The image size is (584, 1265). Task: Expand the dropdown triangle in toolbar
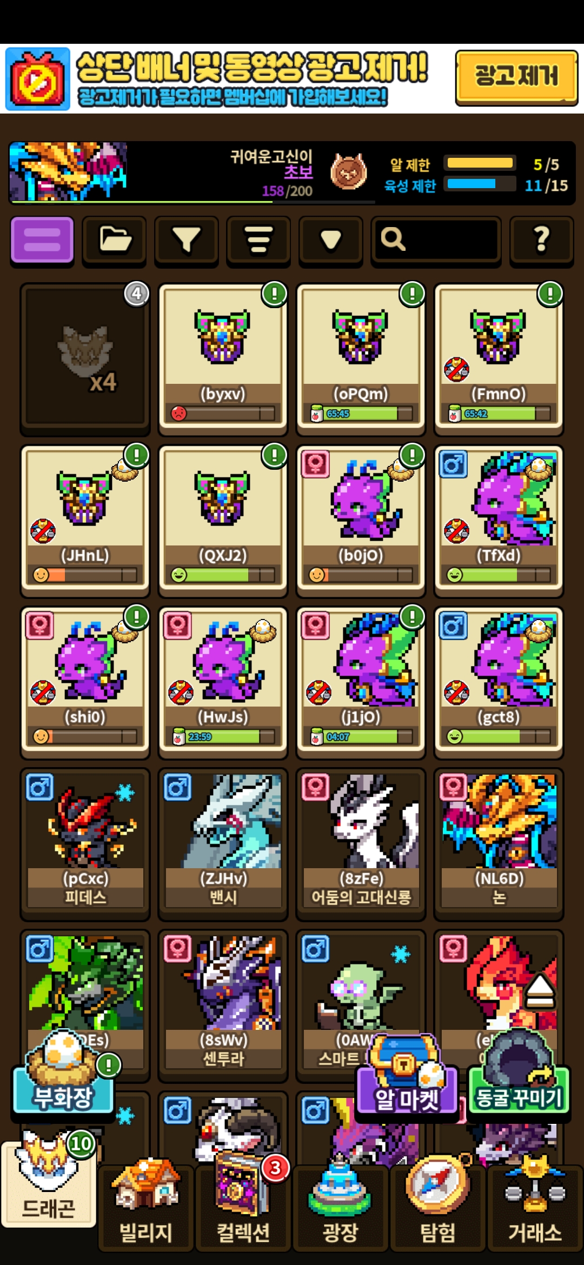[x=330, y=241]
